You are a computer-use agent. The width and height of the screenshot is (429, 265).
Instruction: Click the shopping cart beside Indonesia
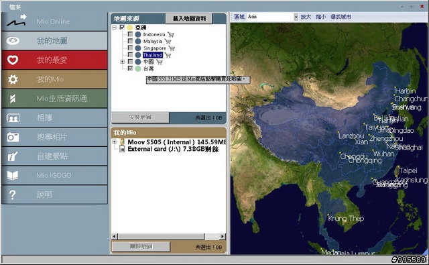(x=171, y=34)
